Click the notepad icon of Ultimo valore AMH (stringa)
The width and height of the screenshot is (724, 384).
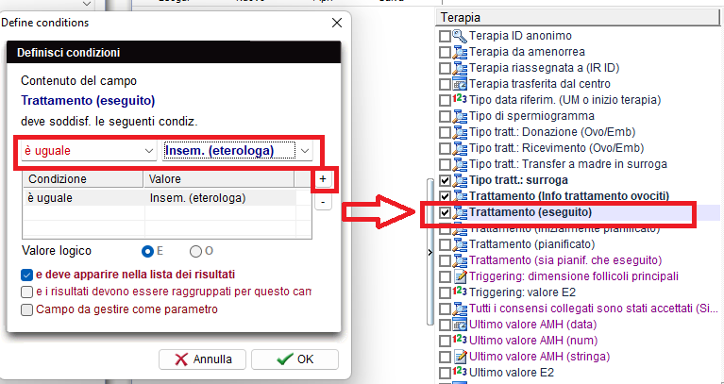click(460, 357)
